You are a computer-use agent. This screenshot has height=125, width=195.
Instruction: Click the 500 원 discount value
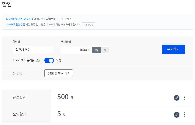pyautogui.click(x=65, y=97)
